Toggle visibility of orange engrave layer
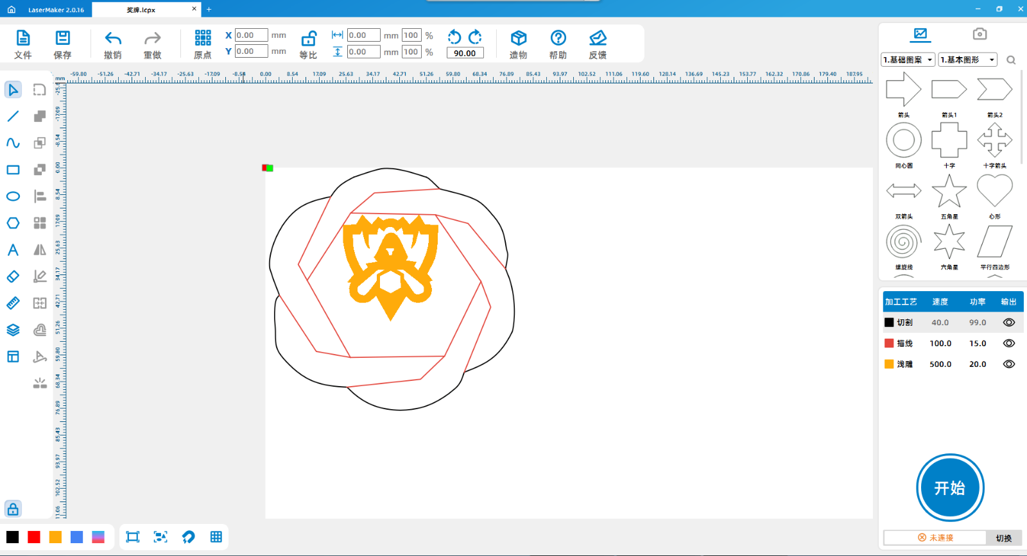Image resolution: width=1027 pixels, height=556 pixels. (x=1008, y=364)
